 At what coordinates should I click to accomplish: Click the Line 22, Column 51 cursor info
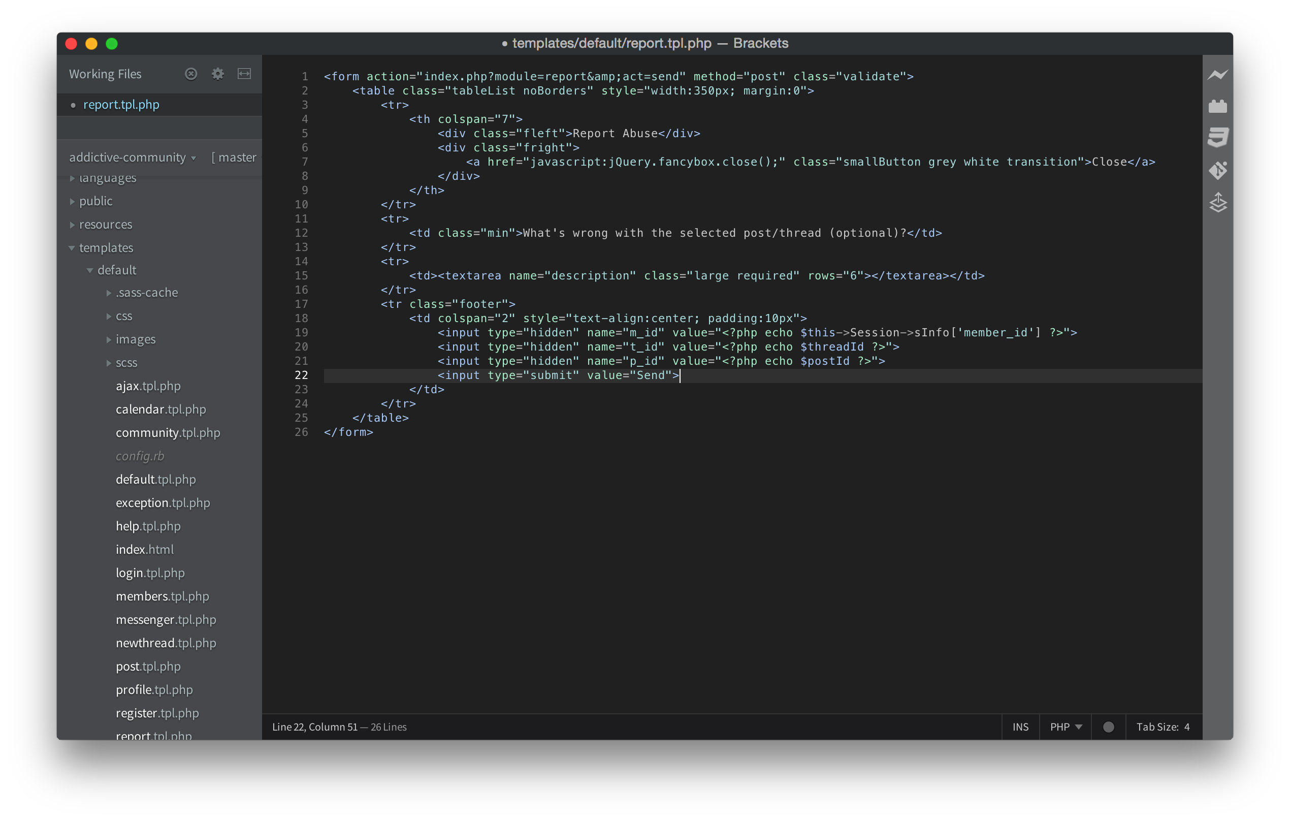pos(314,727)
